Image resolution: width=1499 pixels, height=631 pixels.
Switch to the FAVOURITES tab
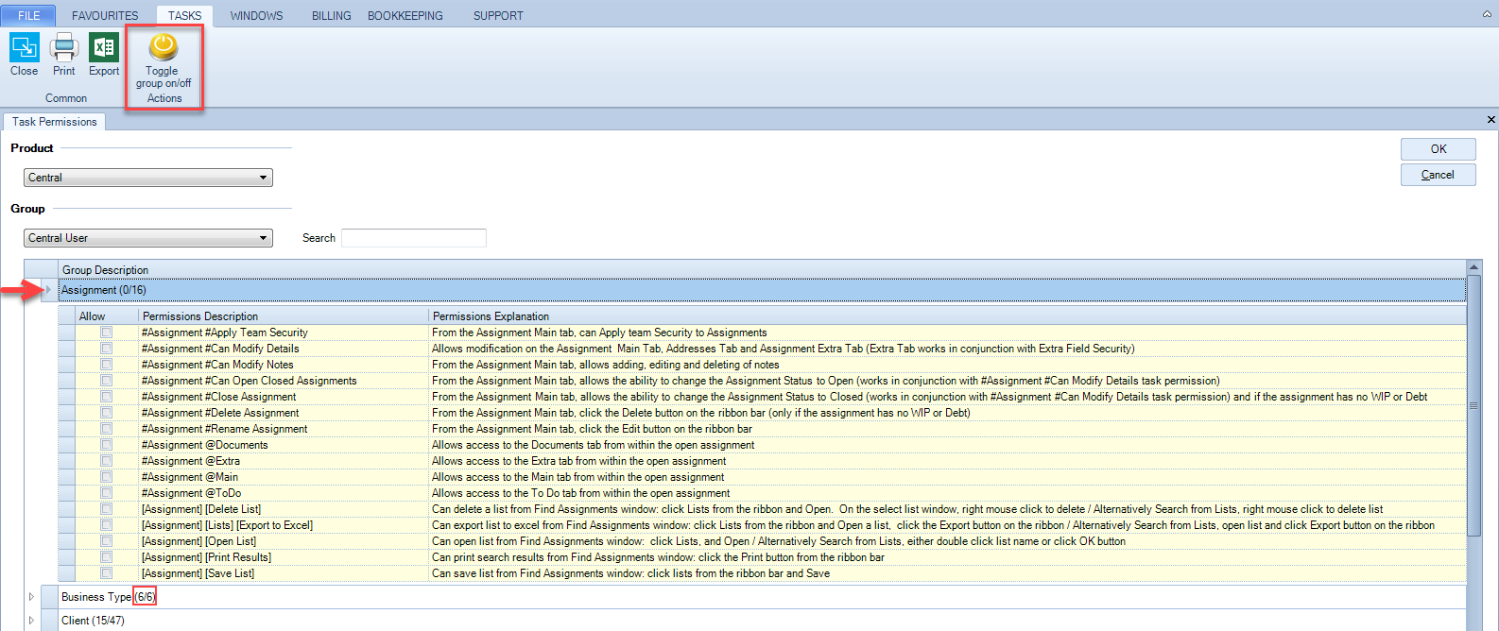[105, 16]
